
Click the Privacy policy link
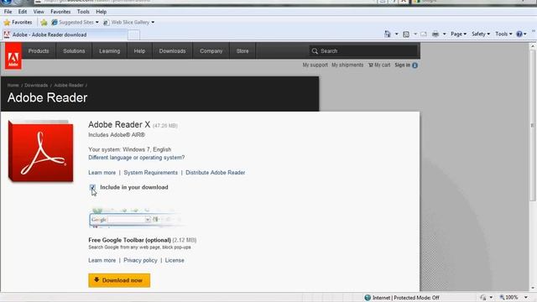click(x=140, y=260)
